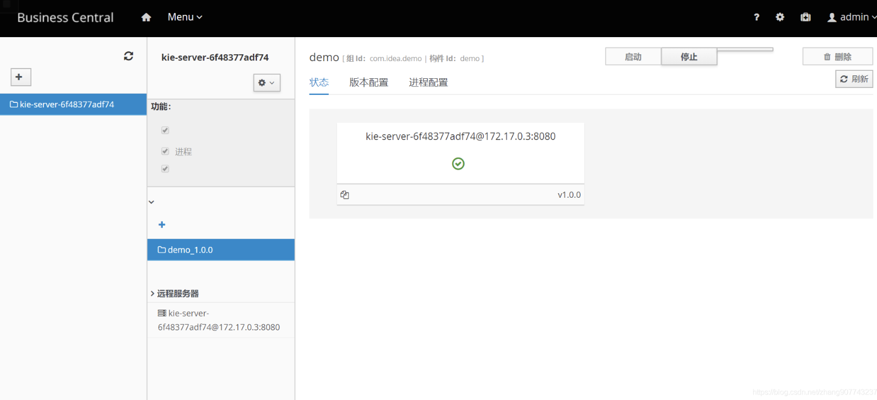Screen dimensions: 877x400
Task: Click the home icon in the header
Action: coord(146,17)
